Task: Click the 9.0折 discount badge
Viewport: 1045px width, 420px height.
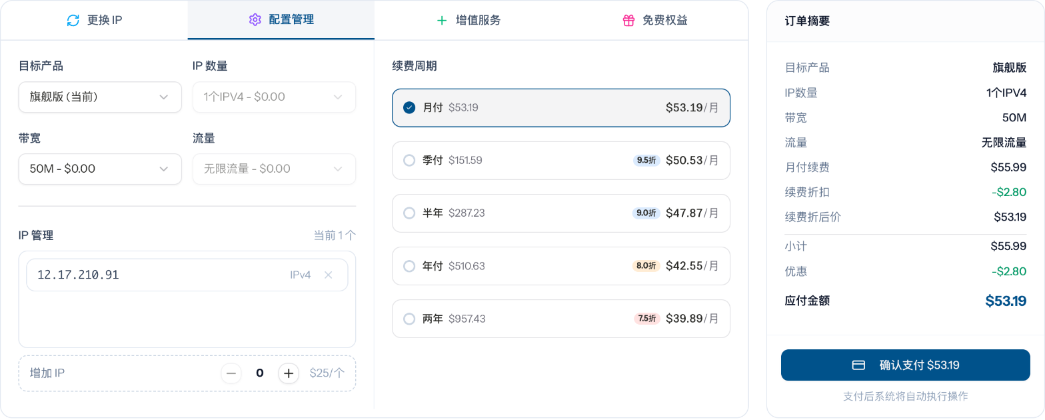Action: [646, 213]
